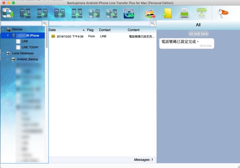Select the message dated 2018/10/22 下午9:36
Image resolution: width=240 pixels, height=168 pixels.
tap(70, 37)
